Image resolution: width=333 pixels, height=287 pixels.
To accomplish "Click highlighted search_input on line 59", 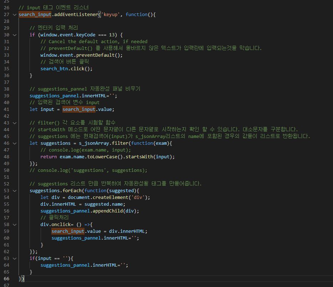I will pyautogui.click(x=68, y=231).
